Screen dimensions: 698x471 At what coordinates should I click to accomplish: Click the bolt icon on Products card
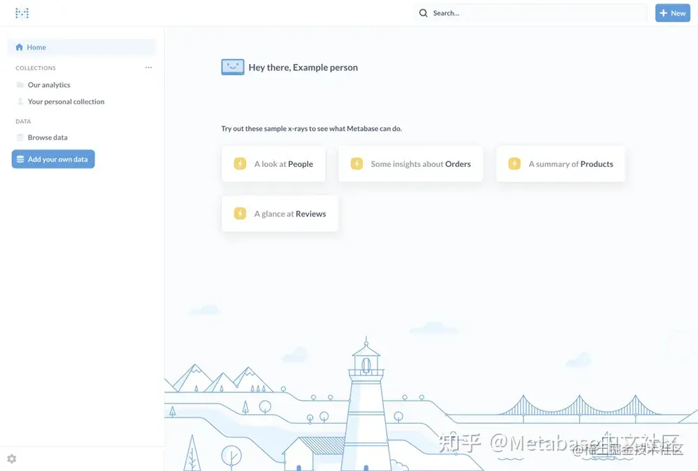coord(514,163)
